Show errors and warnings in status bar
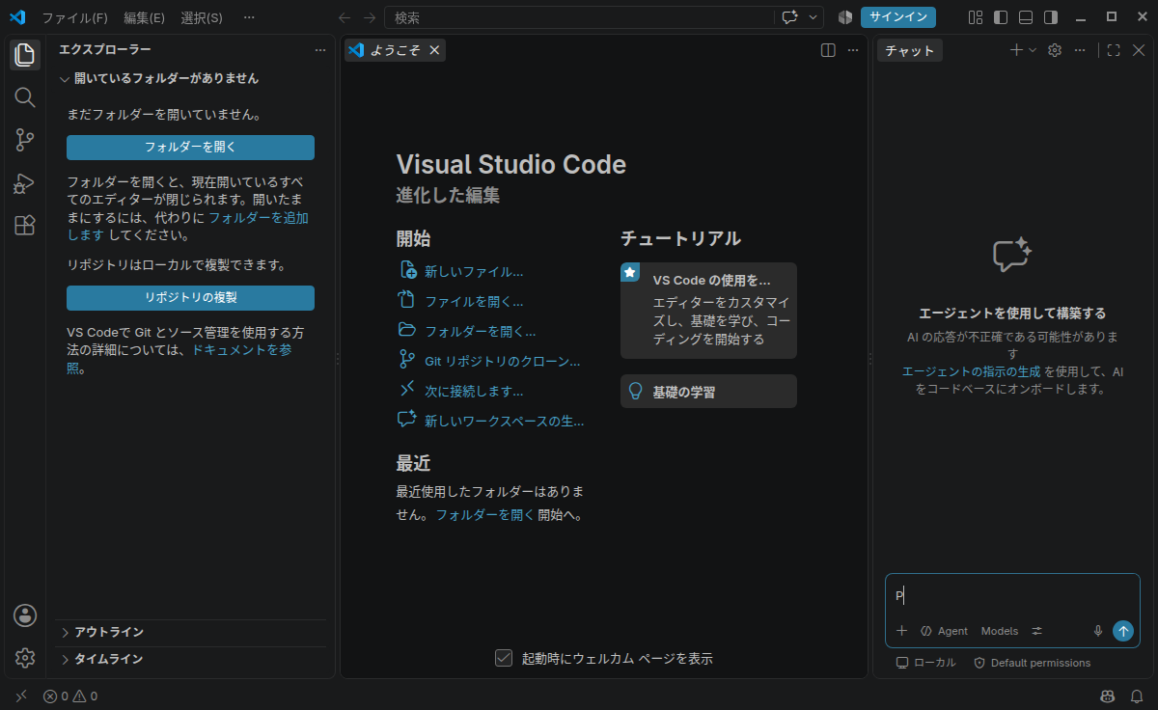The width and height of the screenshot is (1158, 710). click(70, 696)
